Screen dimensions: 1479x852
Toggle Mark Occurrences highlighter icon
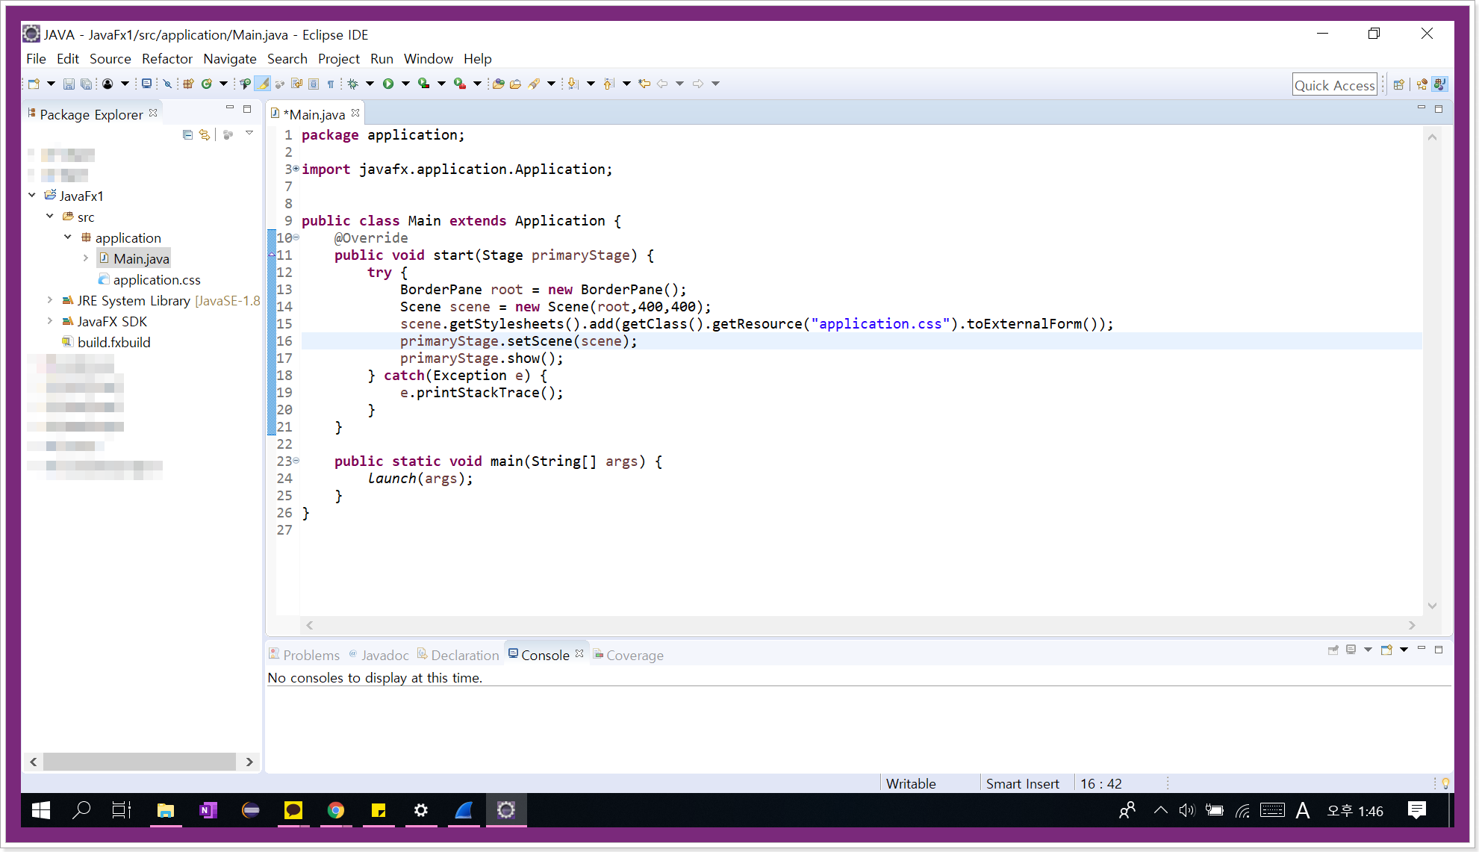tap(262, 84)
